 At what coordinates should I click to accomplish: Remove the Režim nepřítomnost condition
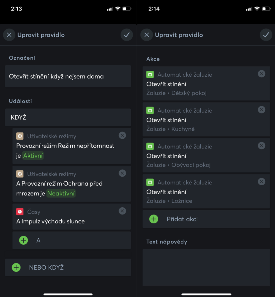tap(122, 135)
